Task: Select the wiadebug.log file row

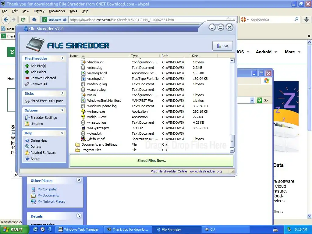Action: point(149,84)
